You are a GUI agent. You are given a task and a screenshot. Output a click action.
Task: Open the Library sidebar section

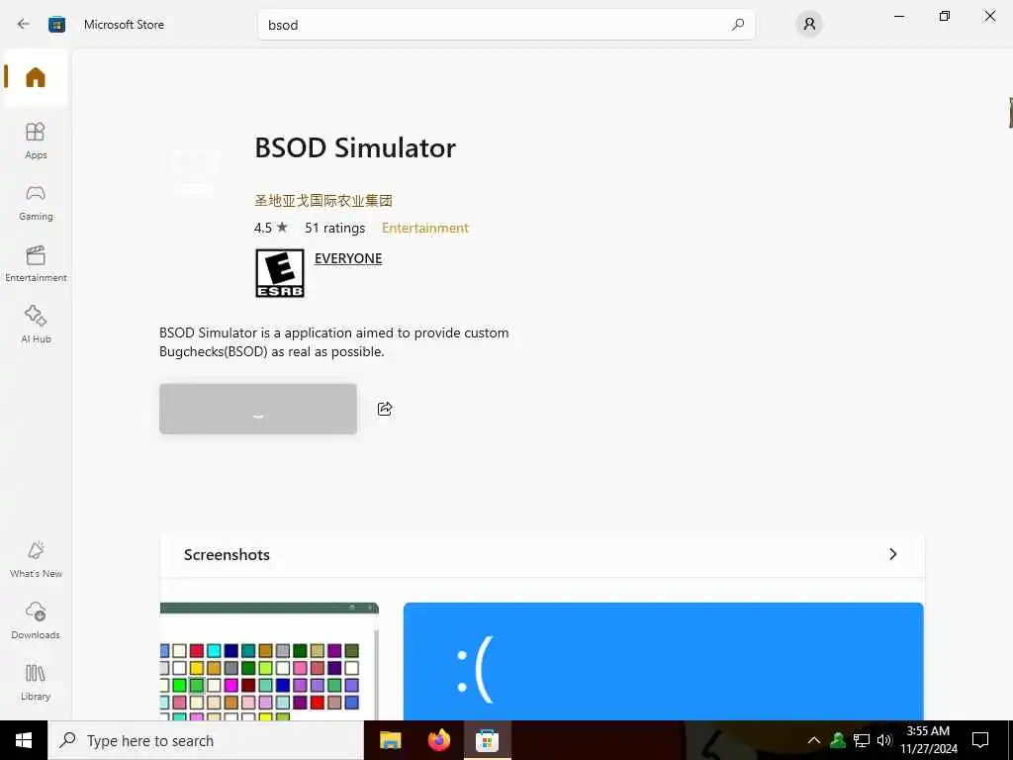point(36,683)
